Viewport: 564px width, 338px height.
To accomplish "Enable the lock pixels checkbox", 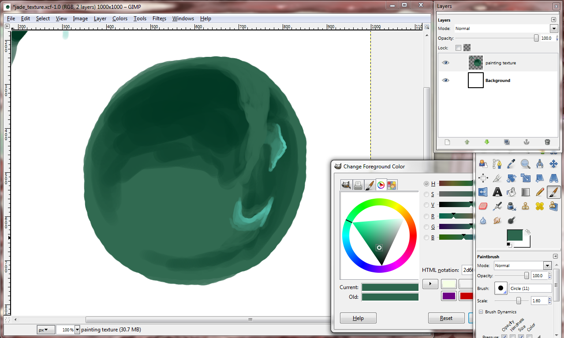I will click(458, 48).
